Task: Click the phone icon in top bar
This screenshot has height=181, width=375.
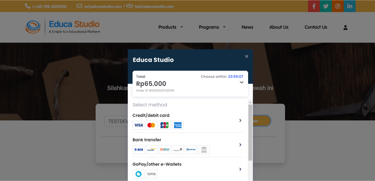Action: click(x=28, y=6)
